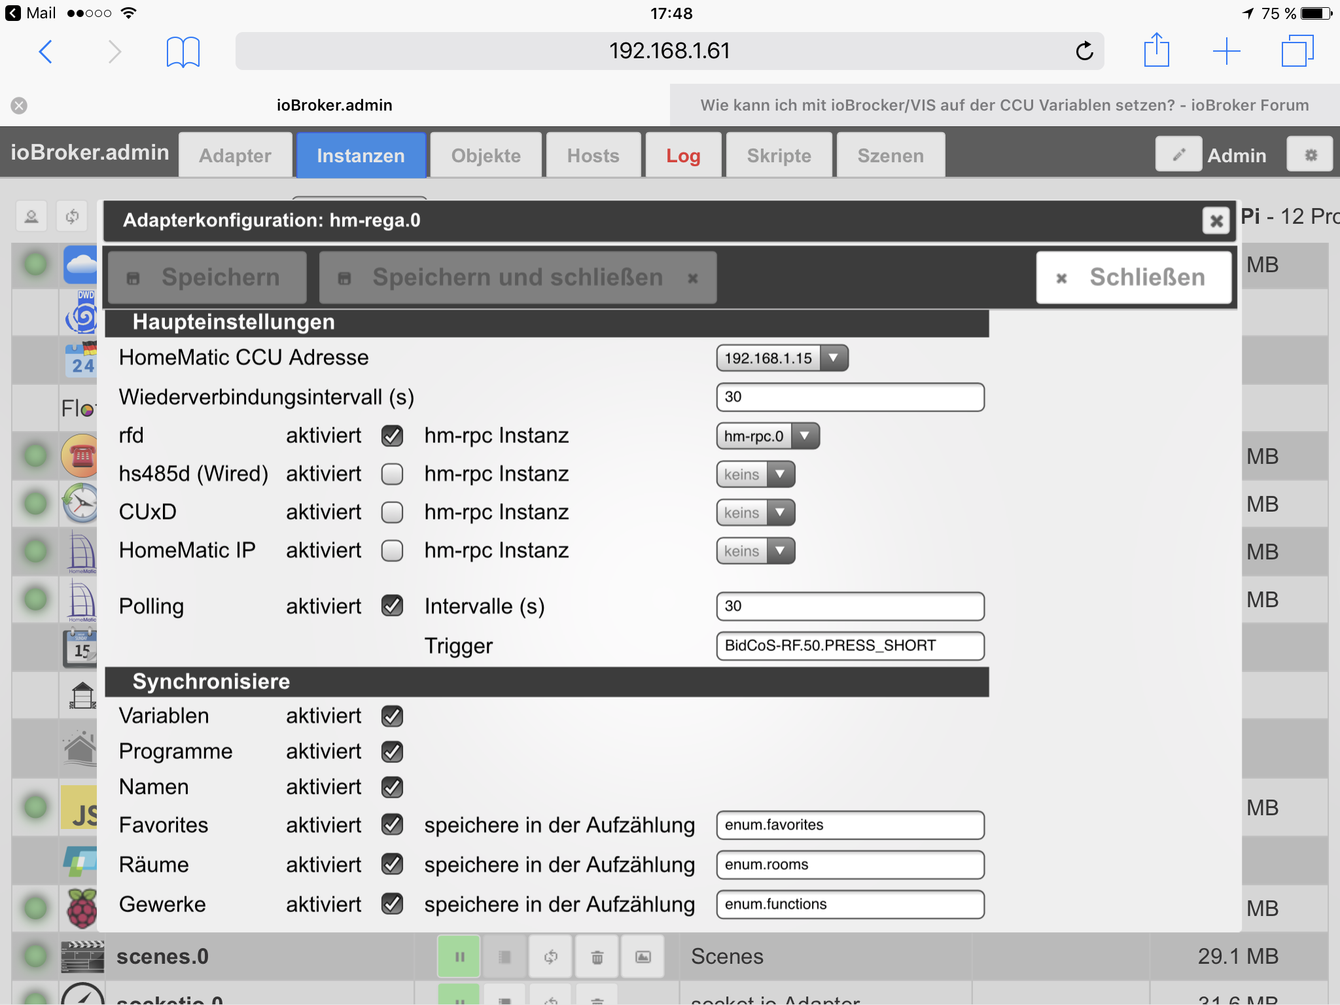
Task: Click the Trigger input field
Action: click(849, 646)
